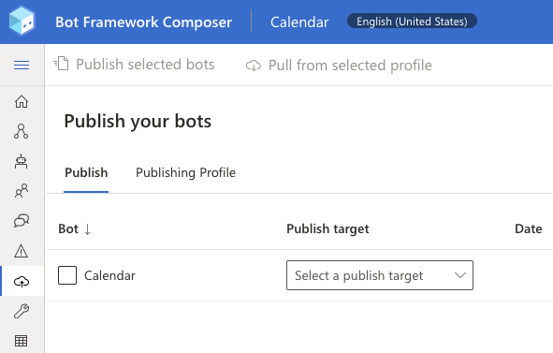Open the Select a publish target dropdown
Screen dimensions: 553x353
coord(380,275)
